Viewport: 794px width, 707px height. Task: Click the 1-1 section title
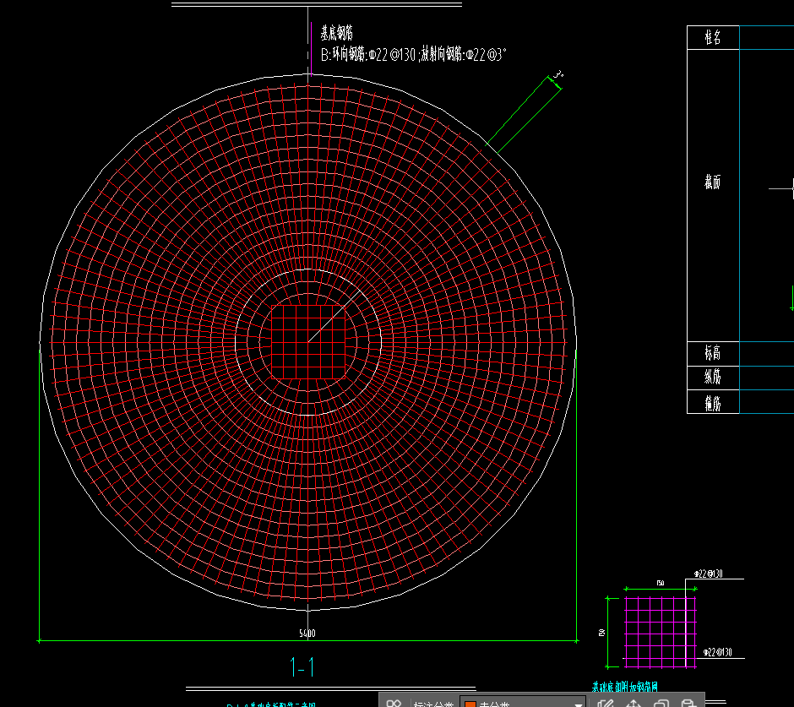tap(302, 667)
